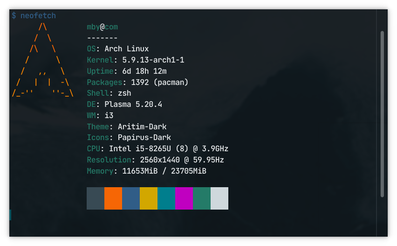Click the neofetch command text
The width and height of the screenshot is (397, 246).
(38, 16)
